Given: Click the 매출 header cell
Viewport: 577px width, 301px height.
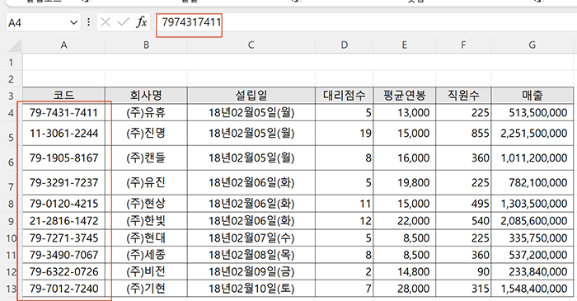Looking at the screenshot, I should [532, 96].
